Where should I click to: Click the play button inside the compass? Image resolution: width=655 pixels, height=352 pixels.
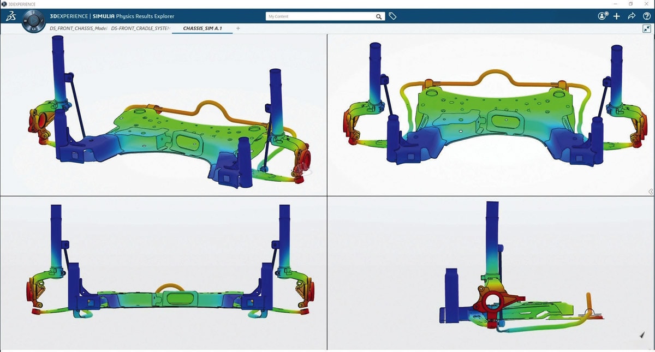click(x=33, y=21)
